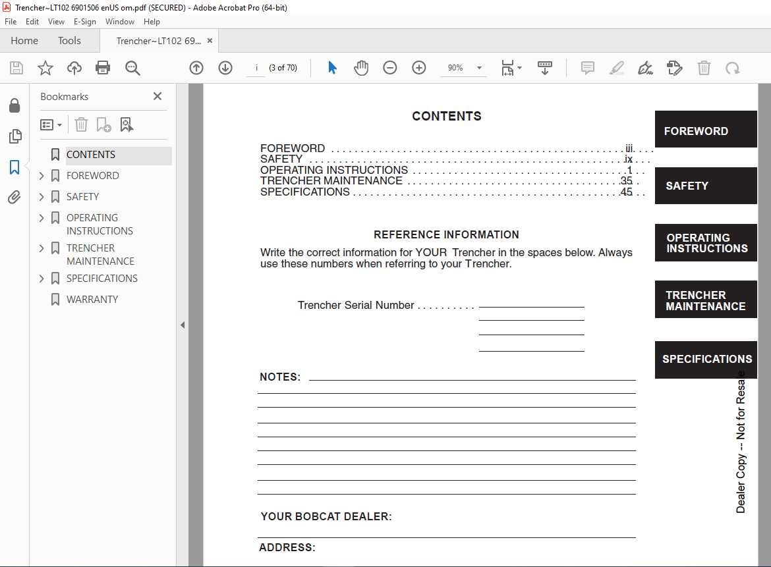This screenshot has width=771, height=567.
Task: Open the Page Thumbnails panel icon
Action: (15, 136)
